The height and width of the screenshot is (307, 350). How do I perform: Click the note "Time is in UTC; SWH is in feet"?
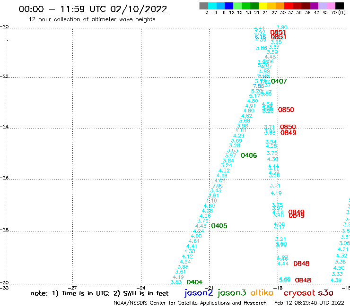click(99, 293)
